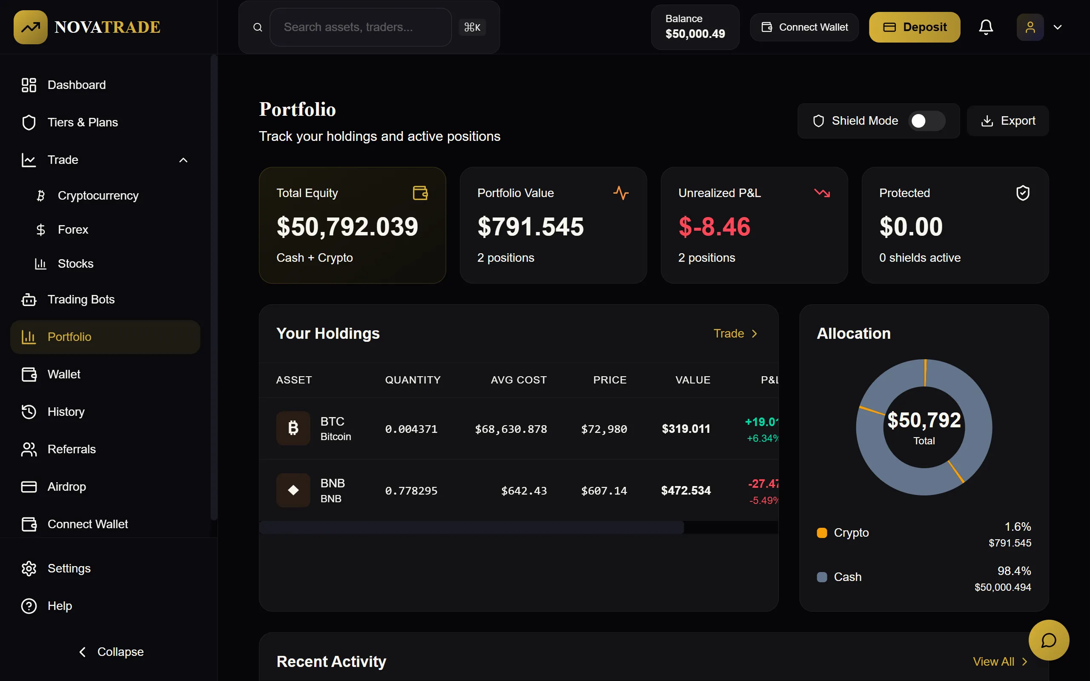The image size is (1090, 681).
Task: Click the Unrealized P&L trending-down icon
Action: click(822, 193)
